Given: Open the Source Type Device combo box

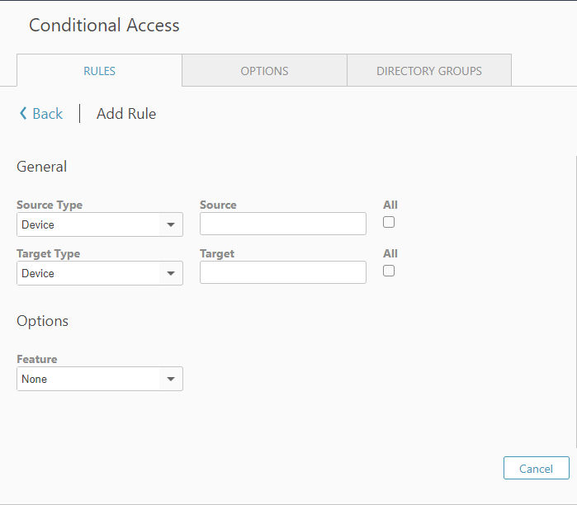Looking at the screenshot, I should coord(100,224).
